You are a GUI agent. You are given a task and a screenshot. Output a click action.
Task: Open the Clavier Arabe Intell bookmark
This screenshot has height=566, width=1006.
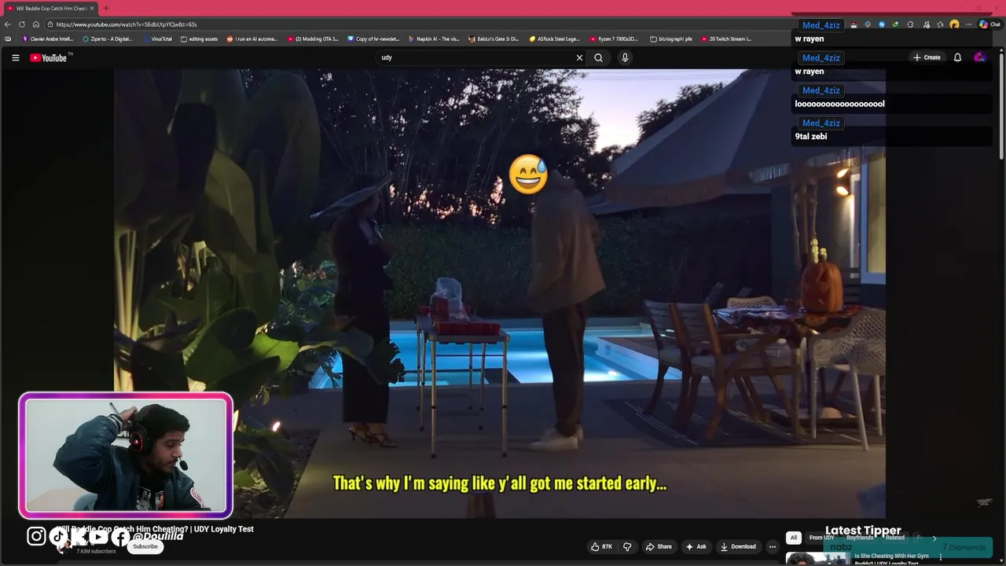48,39
